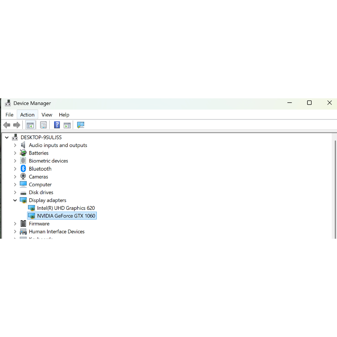This screenshot has height=337, width=337.
Task: Click the Forward arrow in the toolbar
Action: pyautogui.click(x=17, y=125)
